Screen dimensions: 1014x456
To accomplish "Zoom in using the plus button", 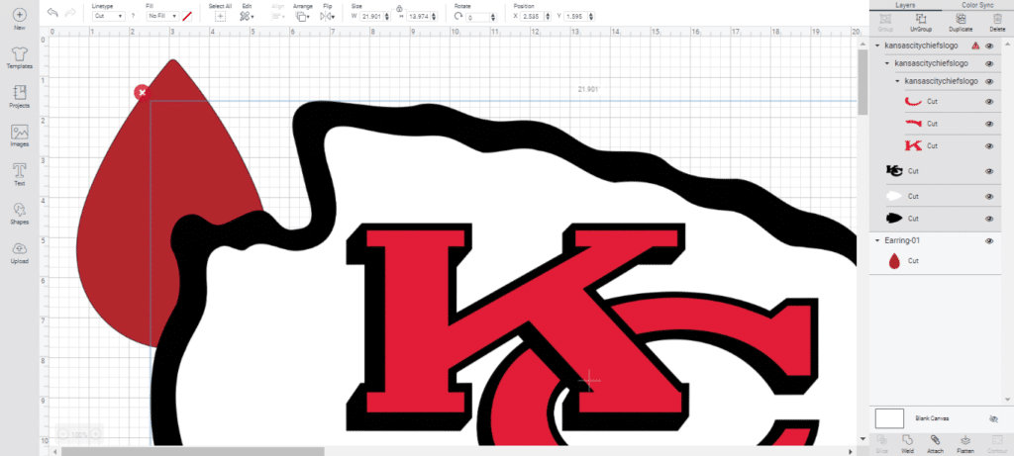I will [95, 434].
